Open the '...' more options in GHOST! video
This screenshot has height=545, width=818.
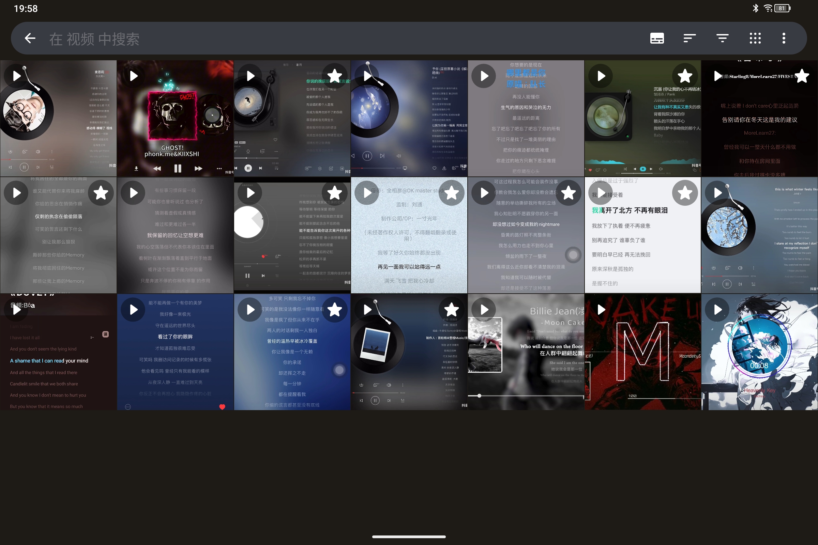pos(219,169)
